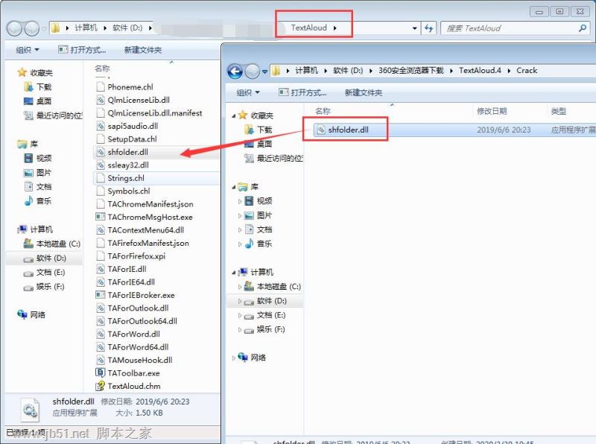Click the TAForFirefox.xpi file icon

click(x=101, y=256)
